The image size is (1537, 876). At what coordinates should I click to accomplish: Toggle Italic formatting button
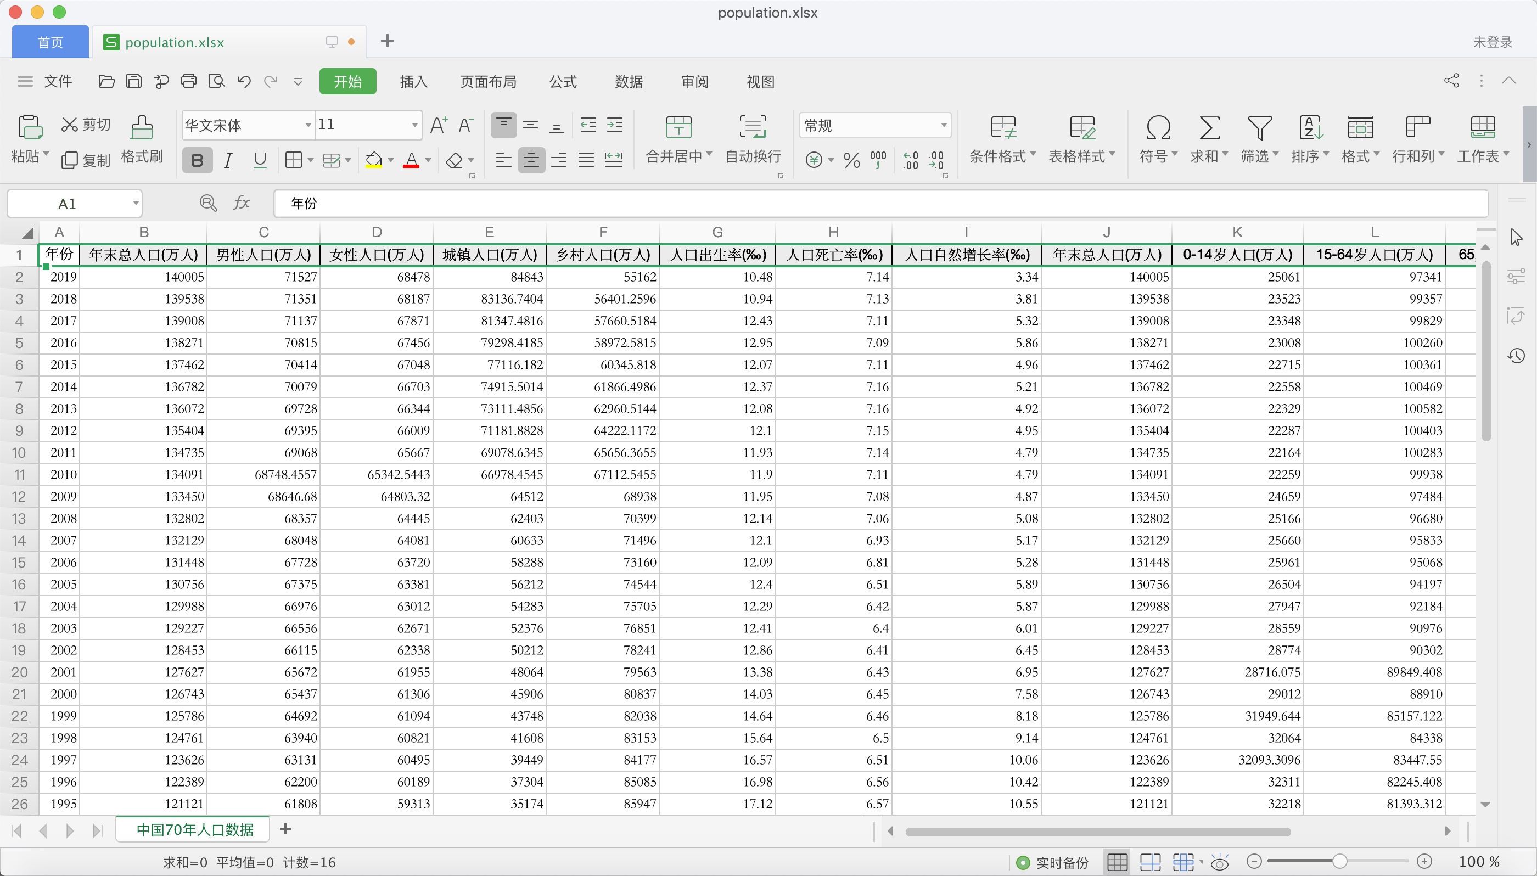pyautogui.click(x=228, y=160)
